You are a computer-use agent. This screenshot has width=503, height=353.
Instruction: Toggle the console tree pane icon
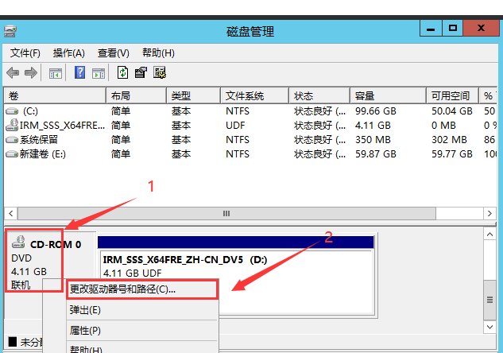(55, 73)
